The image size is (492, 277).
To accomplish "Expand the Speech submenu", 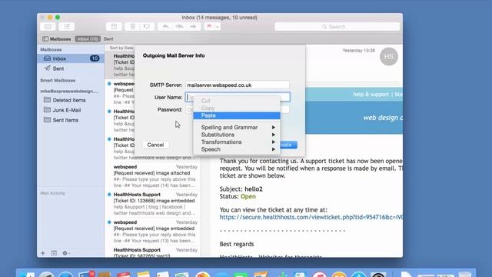I will pyautogui.click(x=237, y=149).
